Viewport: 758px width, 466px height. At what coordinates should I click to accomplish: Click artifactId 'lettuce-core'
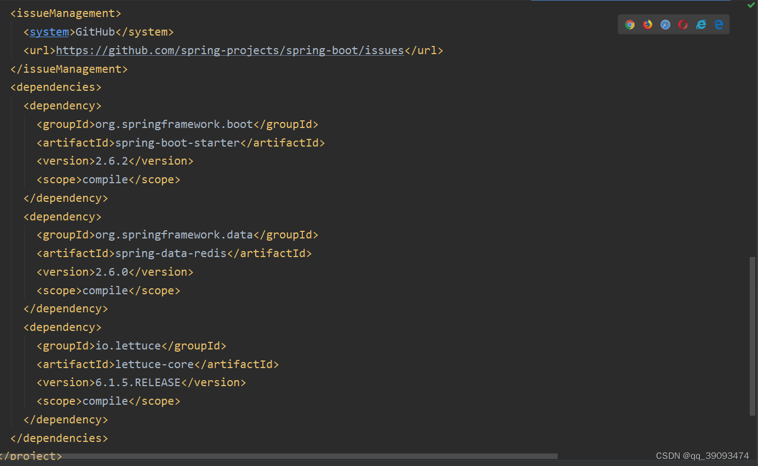pos(154,364)
